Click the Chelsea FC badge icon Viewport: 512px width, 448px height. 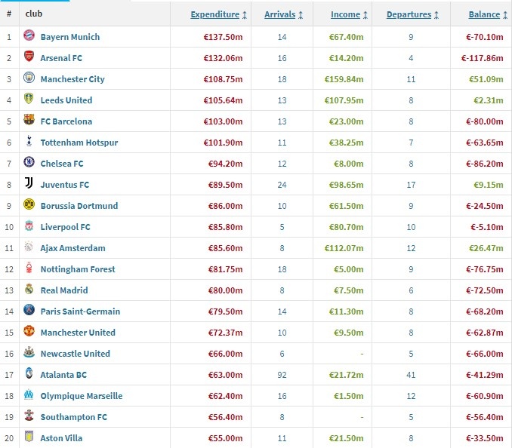click(29, 163)
